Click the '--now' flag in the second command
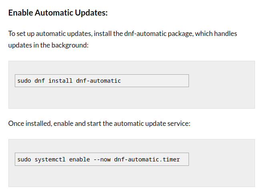This screenshot has height=193, width=259. [102, 159]
